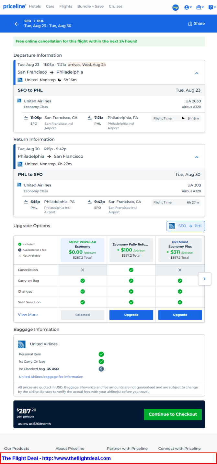
Task: Click United logo in departure summary
Action: (20, 80)
